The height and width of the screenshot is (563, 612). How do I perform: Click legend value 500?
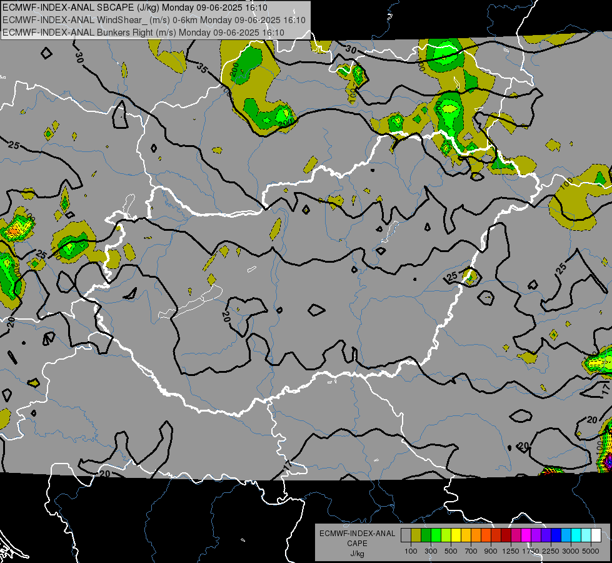tap(451, 551)
